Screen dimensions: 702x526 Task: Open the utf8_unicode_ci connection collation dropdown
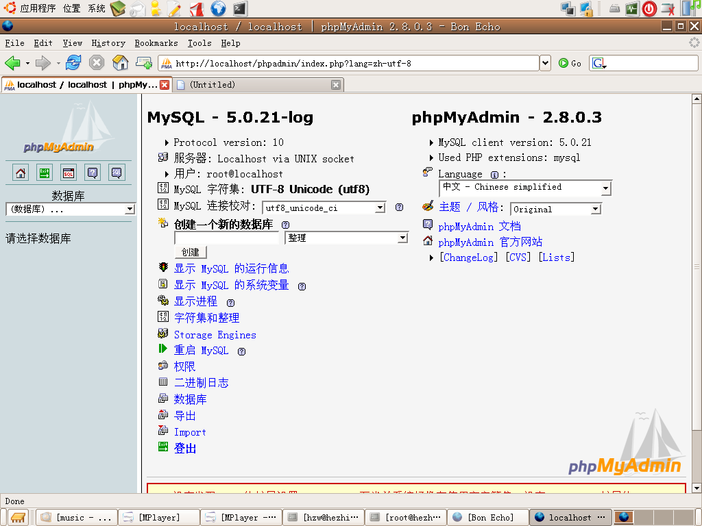(324, 208)
